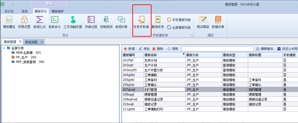Select the 208xggl 锡膏管理 row

point(165,94)
